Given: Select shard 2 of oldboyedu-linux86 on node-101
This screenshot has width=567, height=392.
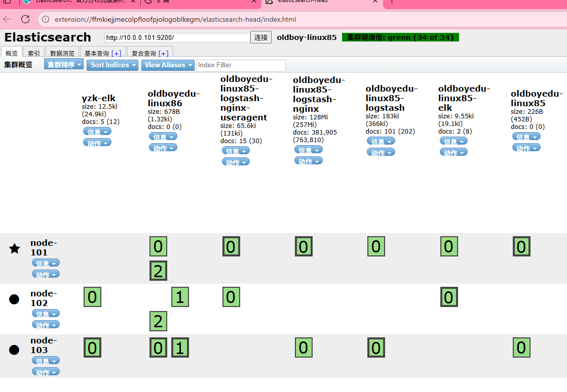Looking at the screenshot, I should (158, 271).
